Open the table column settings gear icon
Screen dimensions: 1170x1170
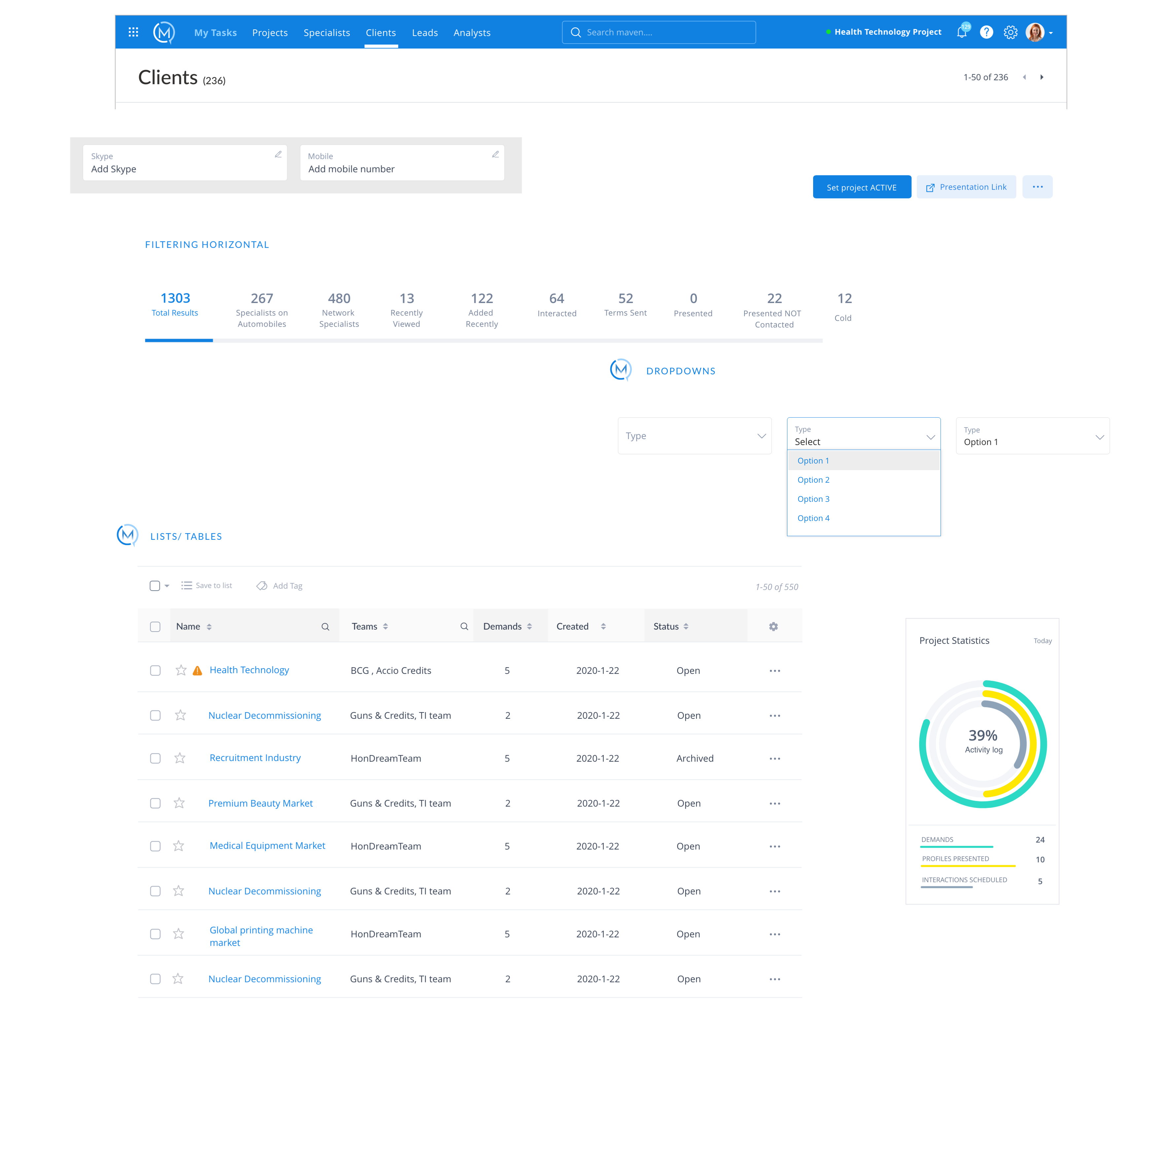coord(773,626)
